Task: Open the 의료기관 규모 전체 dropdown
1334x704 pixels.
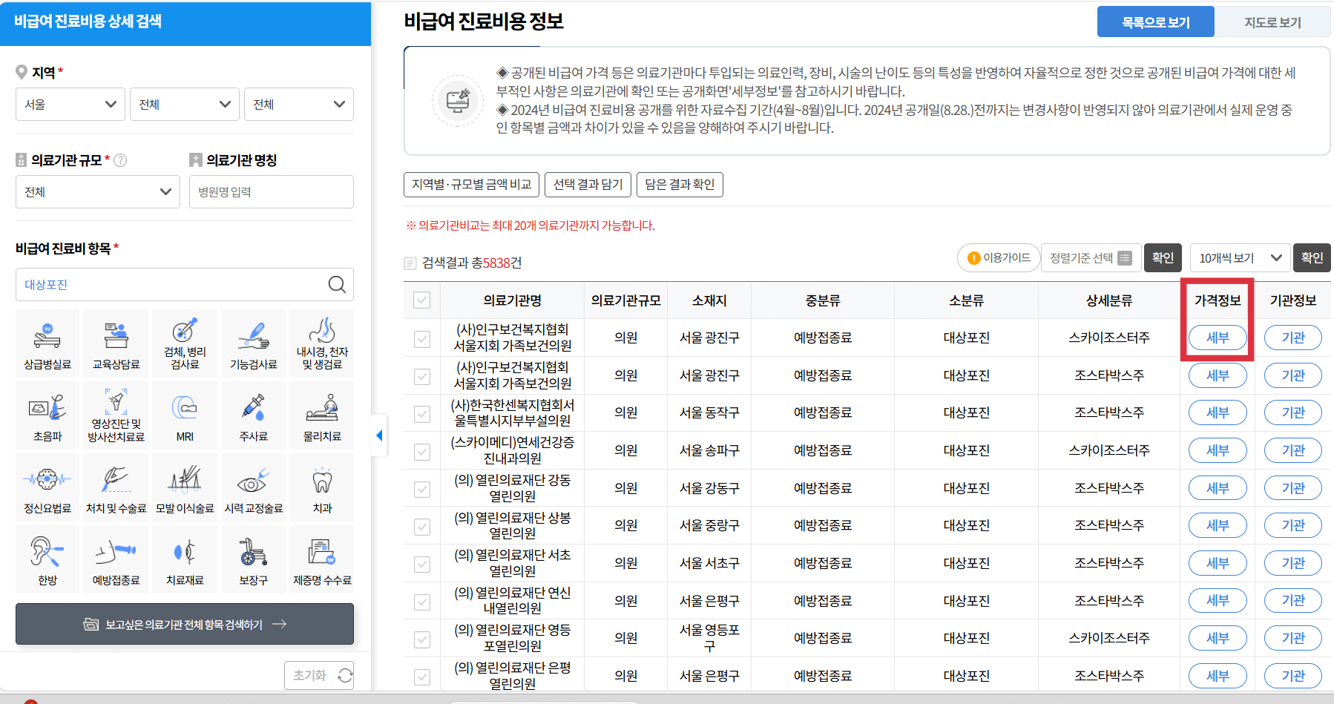Action: pyautogui.click(x=98, y=191)
